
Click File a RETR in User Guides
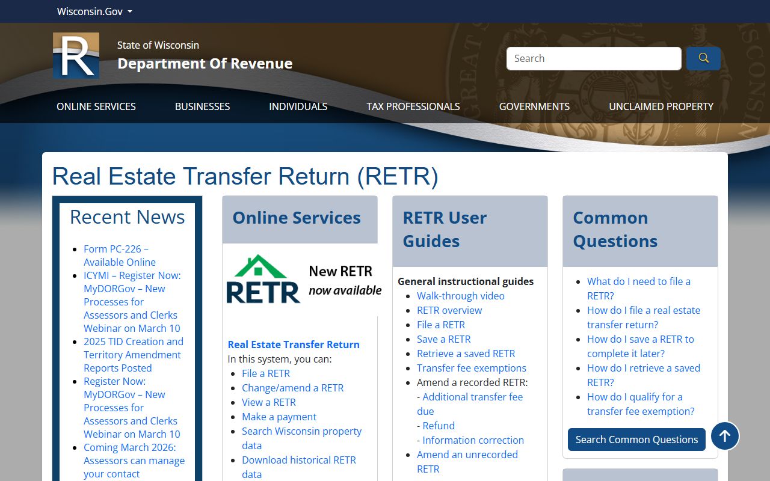(x=441, y=325)
